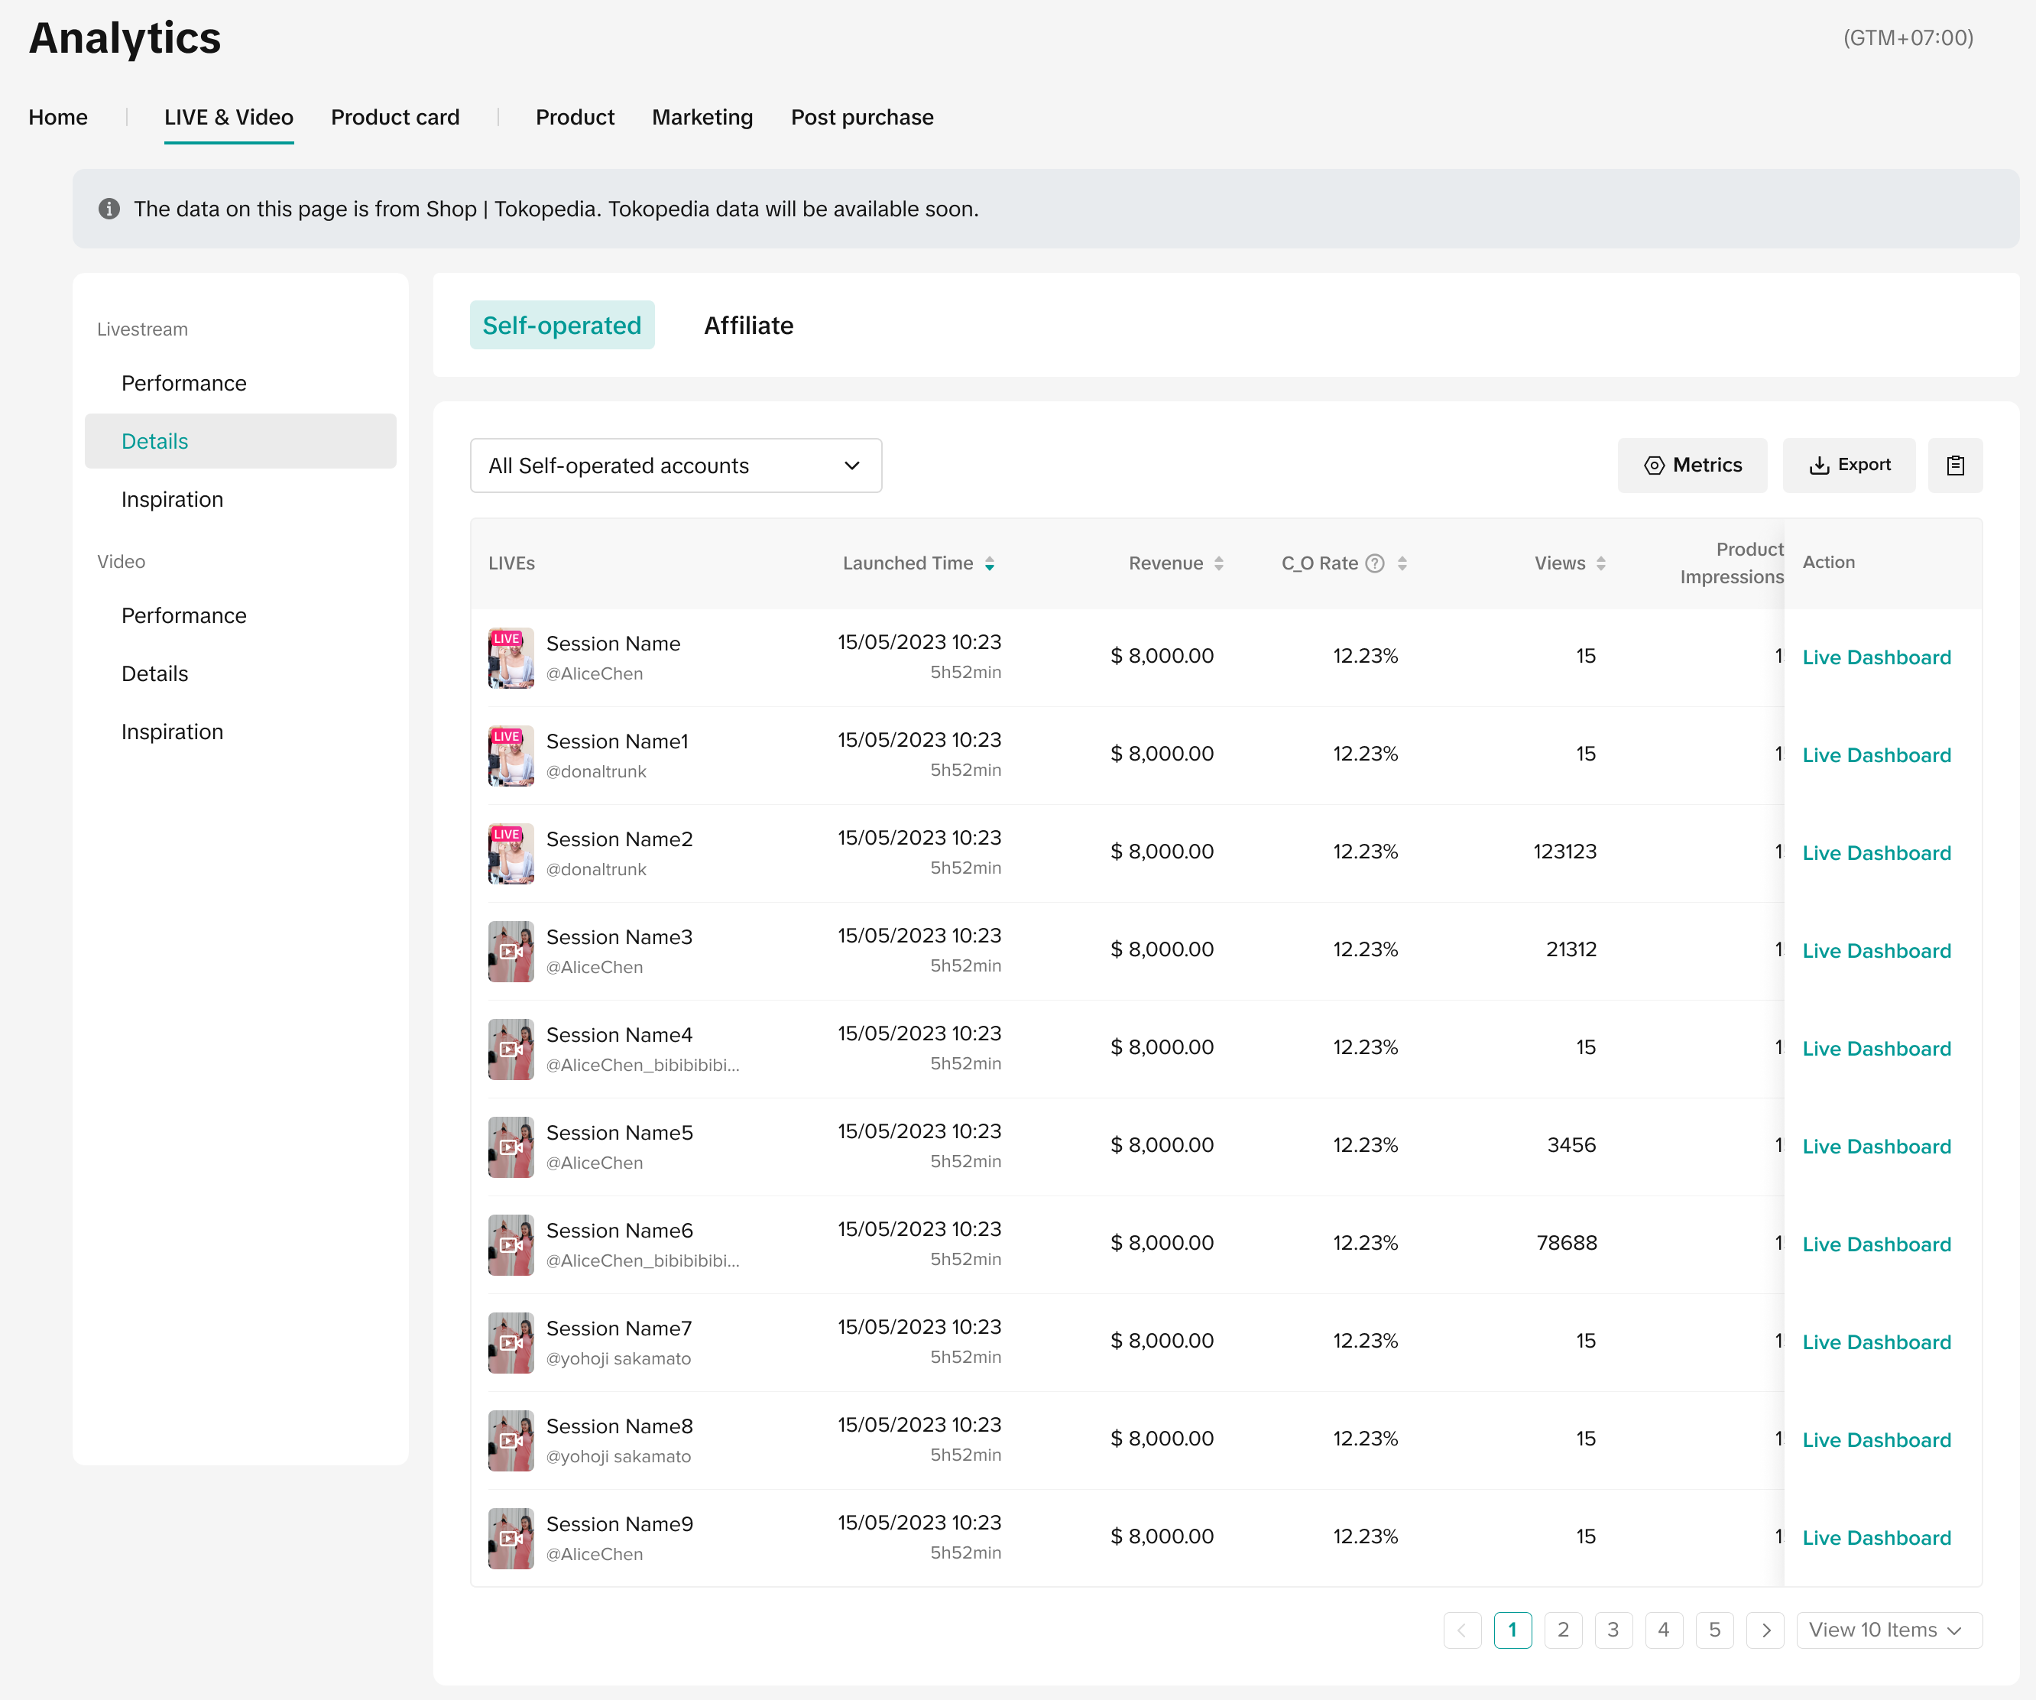This screenshot has height=1700, width=2036.
Task: Click Session Name5 video thumbnail
Action: pos(511,1147)
